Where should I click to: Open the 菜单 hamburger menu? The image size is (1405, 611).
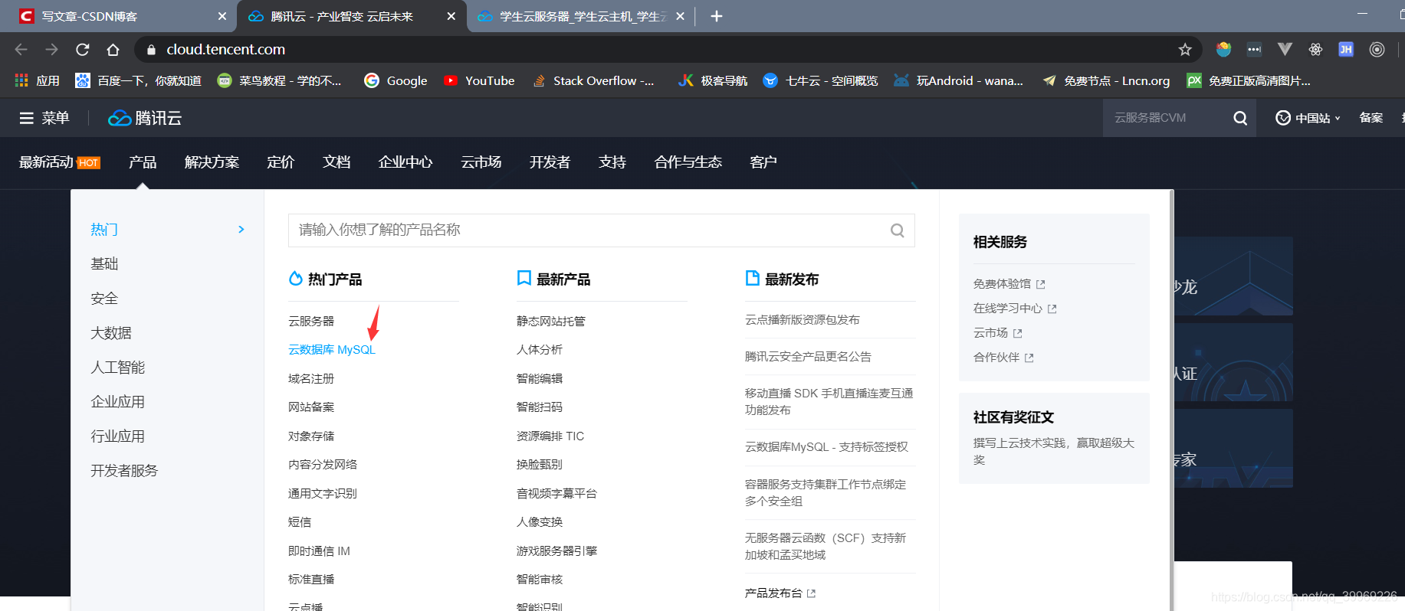(x=44, y=118)
